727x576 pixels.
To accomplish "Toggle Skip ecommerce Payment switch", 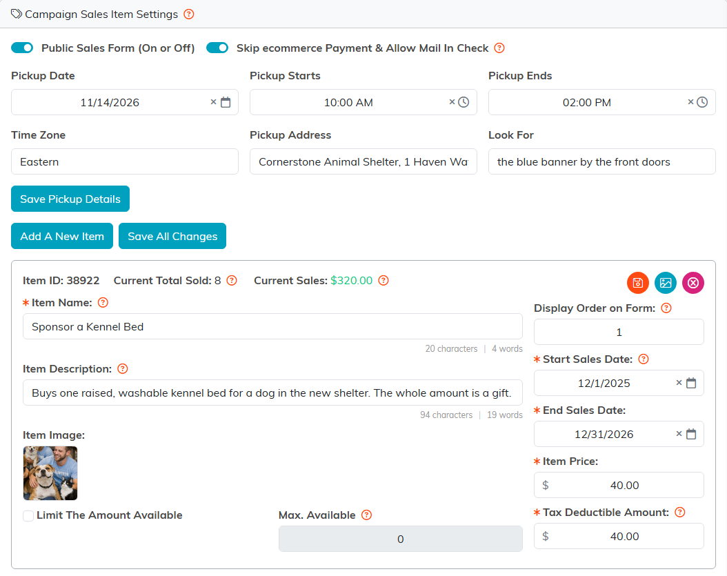I will (217, 48).
